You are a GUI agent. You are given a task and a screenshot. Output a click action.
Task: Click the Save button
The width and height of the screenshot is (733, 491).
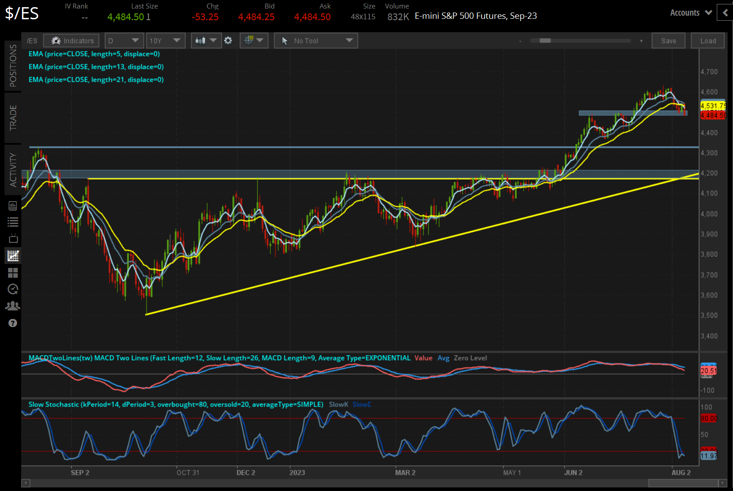pos(668,40)
